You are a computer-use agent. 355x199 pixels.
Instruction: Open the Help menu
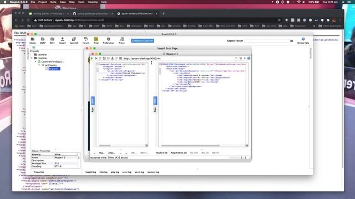[104, 2]
